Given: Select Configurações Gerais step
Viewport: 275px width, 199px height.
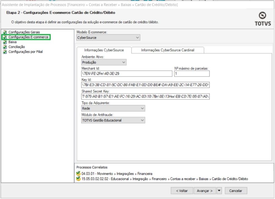Looking at the screenshot, I should (24, 32).
